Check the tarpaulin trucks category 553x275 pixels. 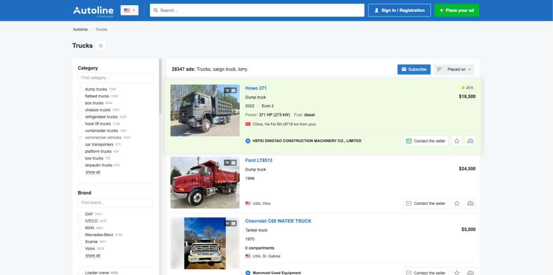(x=80, y=165)
